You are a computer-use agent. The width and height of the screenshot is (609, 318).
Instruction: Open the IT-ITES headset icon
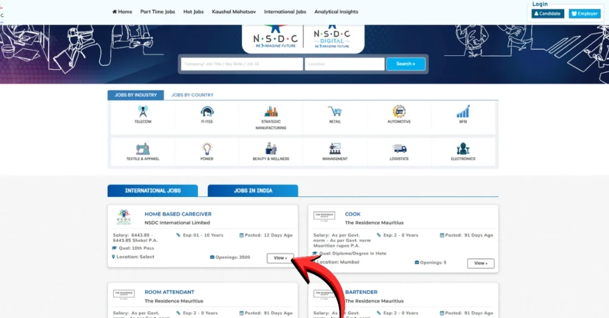(x=207, y=112)
